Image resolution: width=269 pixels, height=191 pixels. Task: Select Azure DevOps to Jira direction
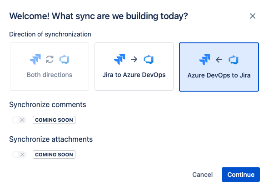point(219,67)
